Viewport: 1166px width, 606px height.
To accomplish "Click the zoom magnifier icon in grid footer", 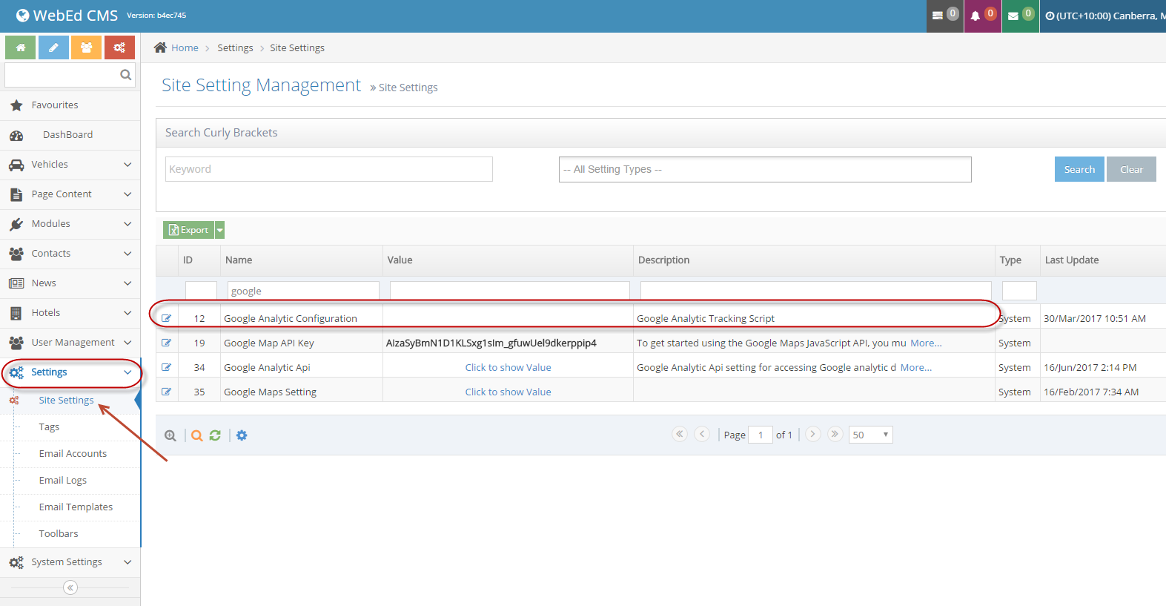I will (170, 435).
